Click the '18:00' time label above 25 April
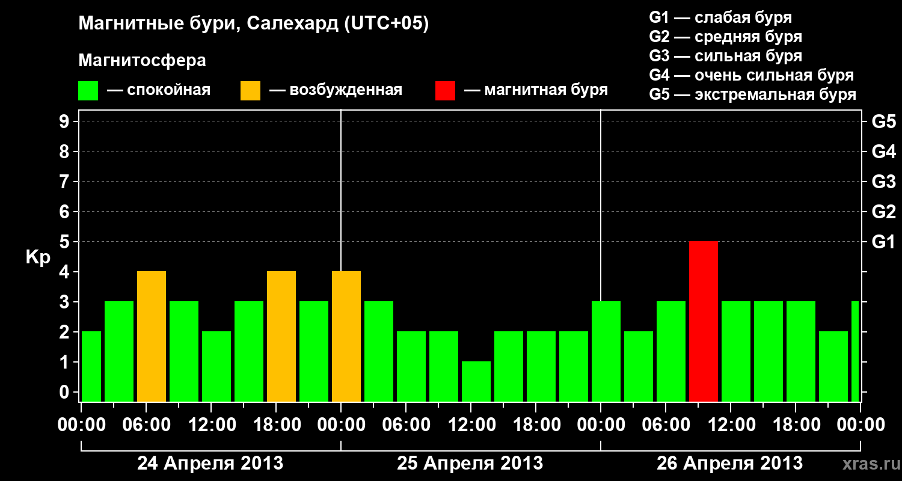This screenshot has width=902, height=481. [x=536, y=425]
